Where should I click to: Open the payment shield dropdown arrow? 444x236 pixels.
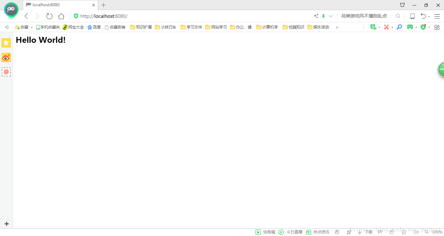(x=429, y=28)
